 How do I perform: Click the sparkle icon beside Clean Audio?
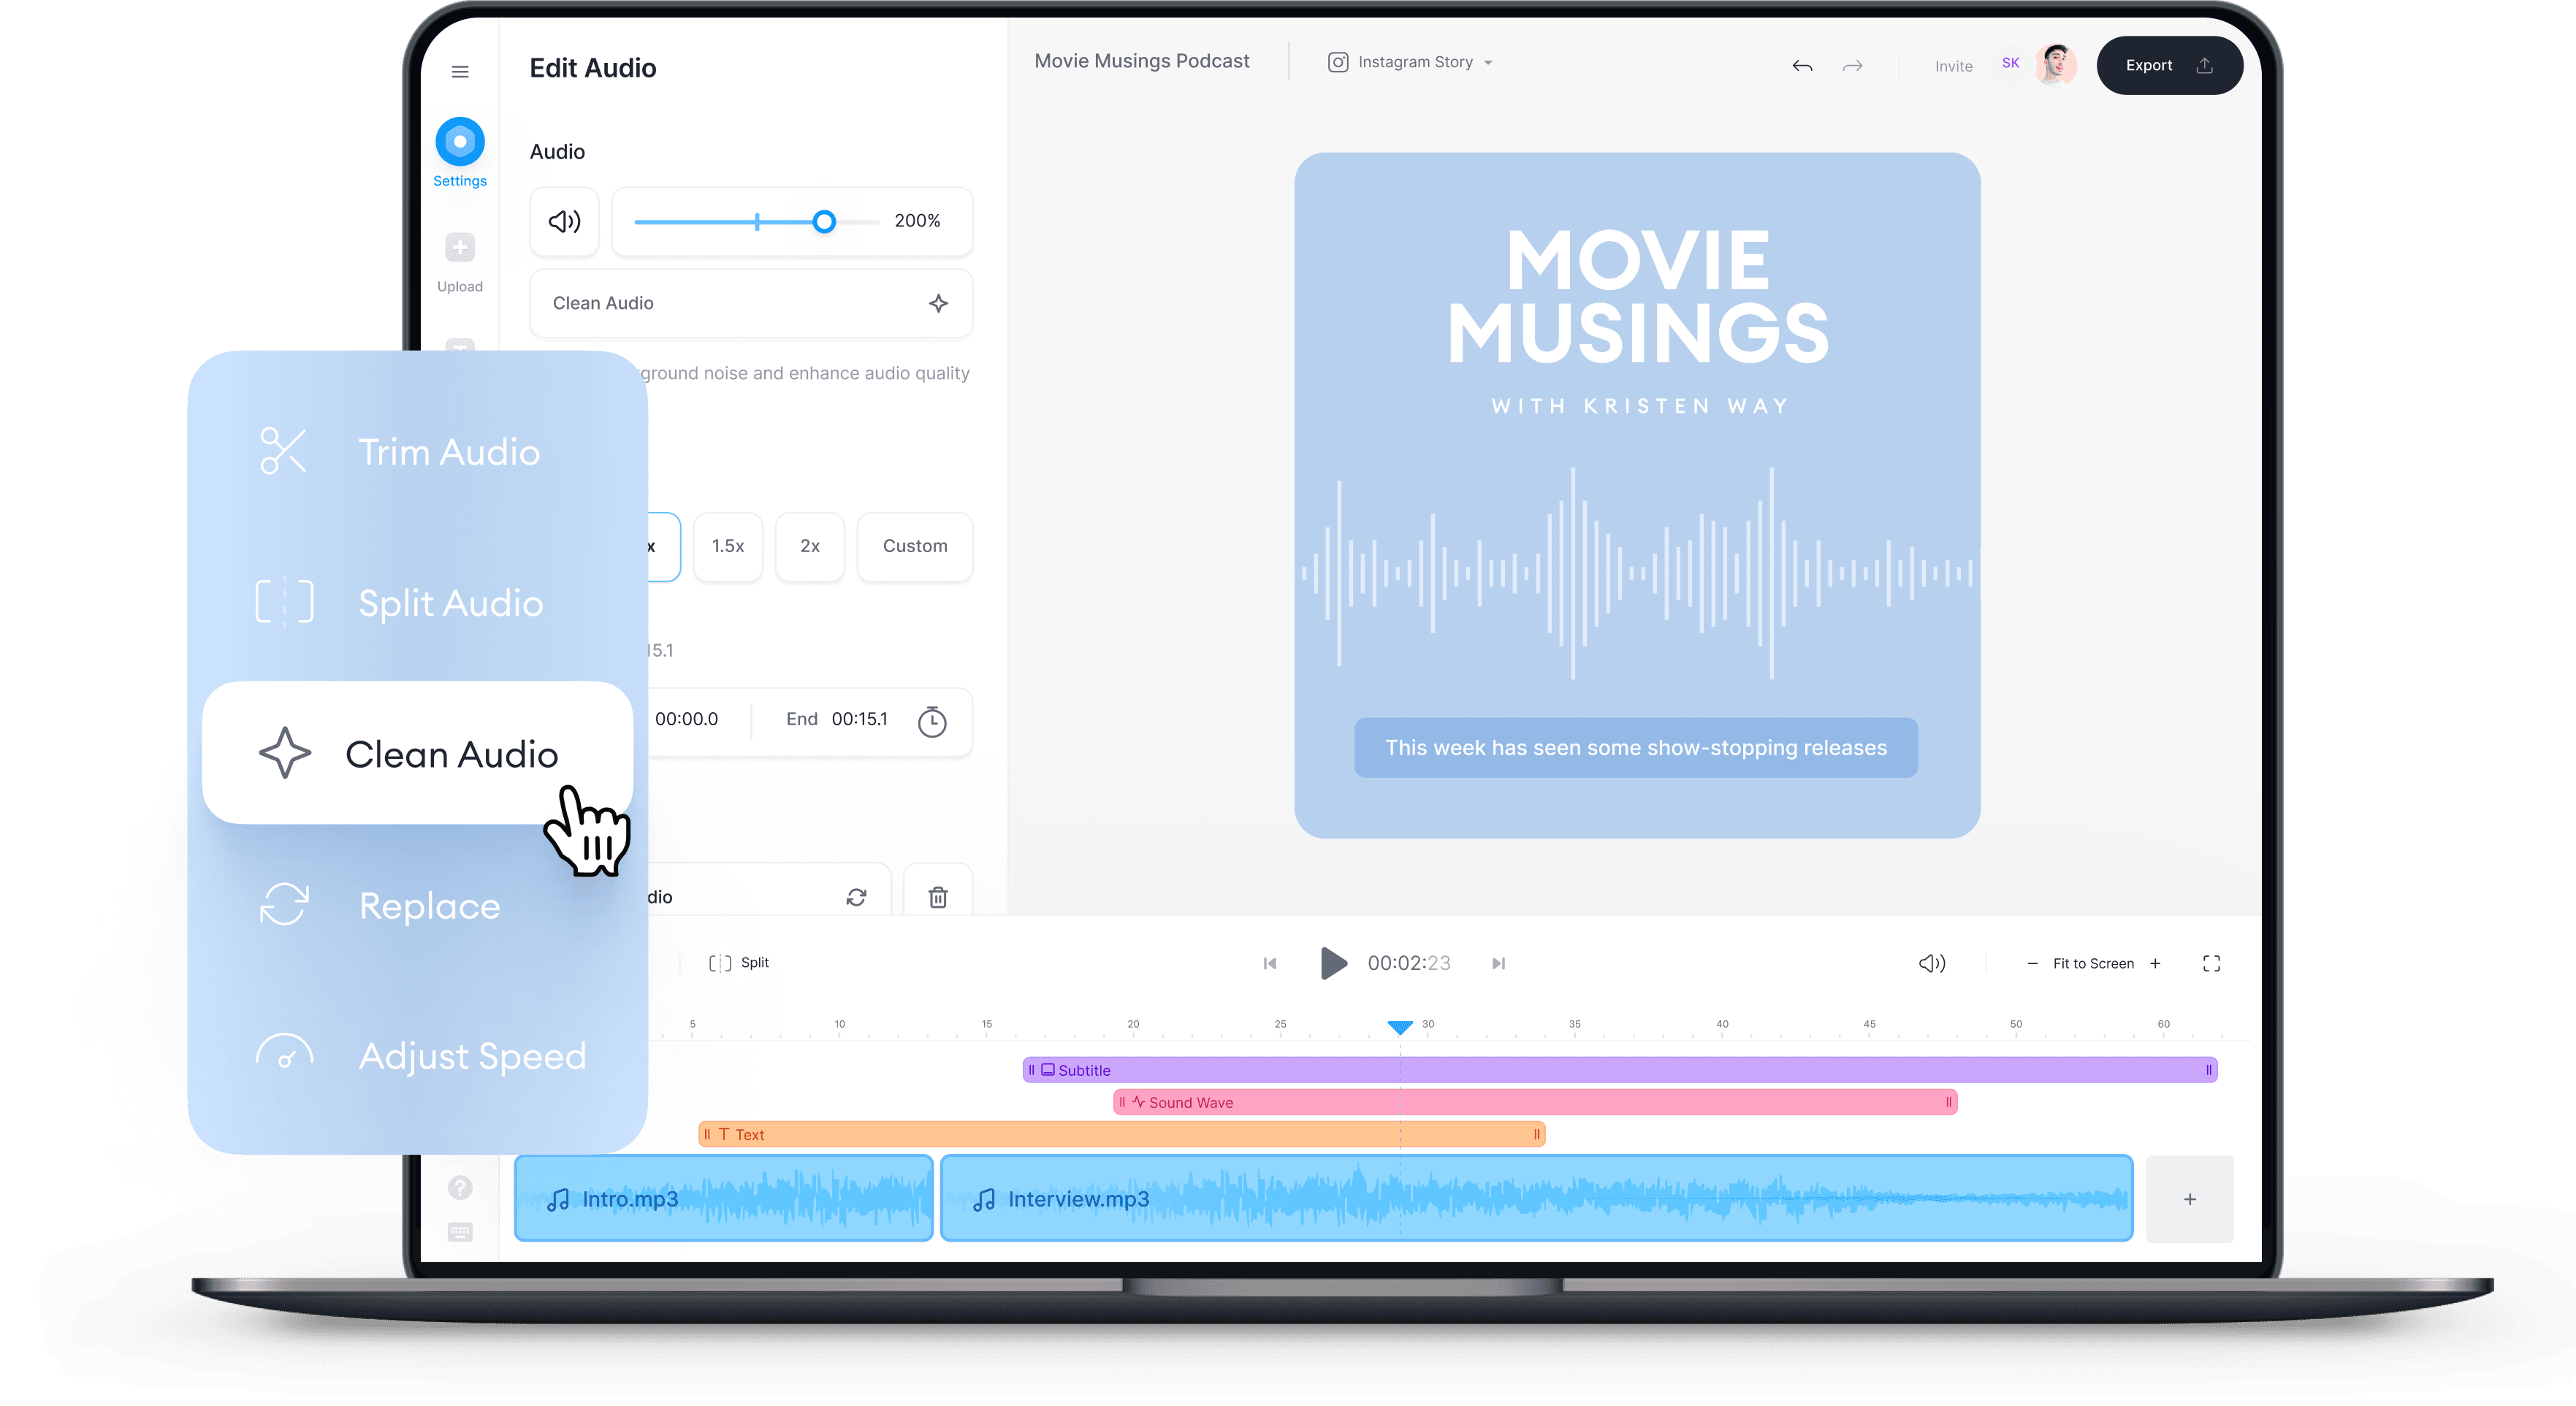click(938, 303)
